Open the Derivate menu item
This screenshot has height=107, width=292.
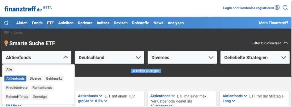pos(85,23)
